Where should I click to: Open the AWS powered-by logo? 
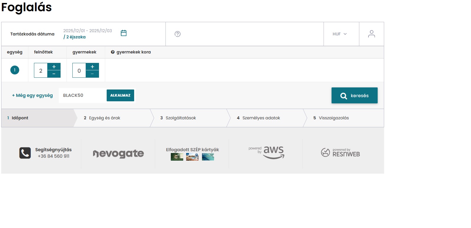pos(267,152)
